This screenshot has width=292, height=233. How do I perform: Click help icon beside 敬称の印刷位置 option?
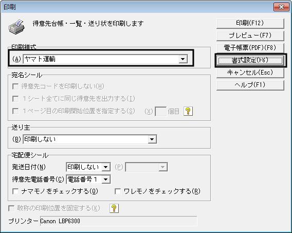tap(114, 208)
